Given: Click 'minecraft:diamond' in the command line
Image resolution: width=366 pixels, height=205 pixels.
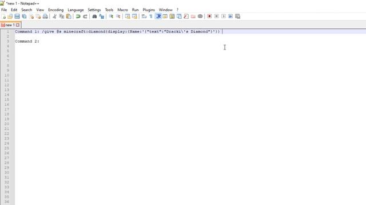Looking at the screenshot, I should click(84, 31).
